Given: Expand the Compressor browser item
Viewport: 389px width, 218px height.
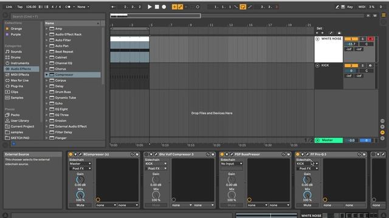Looking at the screenshot, I should (x=47, y=74).
